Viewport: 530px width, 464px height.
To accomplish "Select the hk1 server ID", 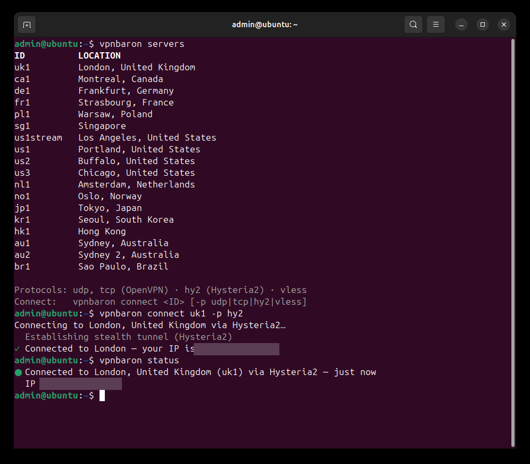I will [22, 232].
